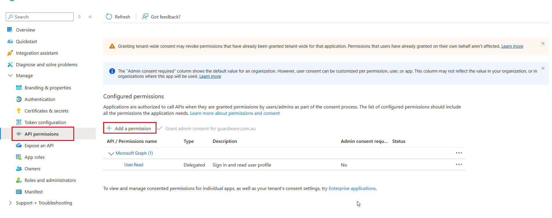
Task: Click the Refresh icon in toolbar
Action: (x=109, y=17)
